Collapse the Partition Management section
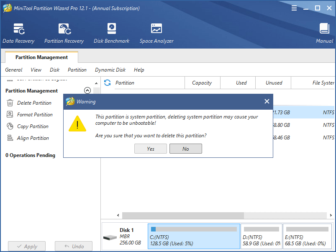 tap(87, 90)
